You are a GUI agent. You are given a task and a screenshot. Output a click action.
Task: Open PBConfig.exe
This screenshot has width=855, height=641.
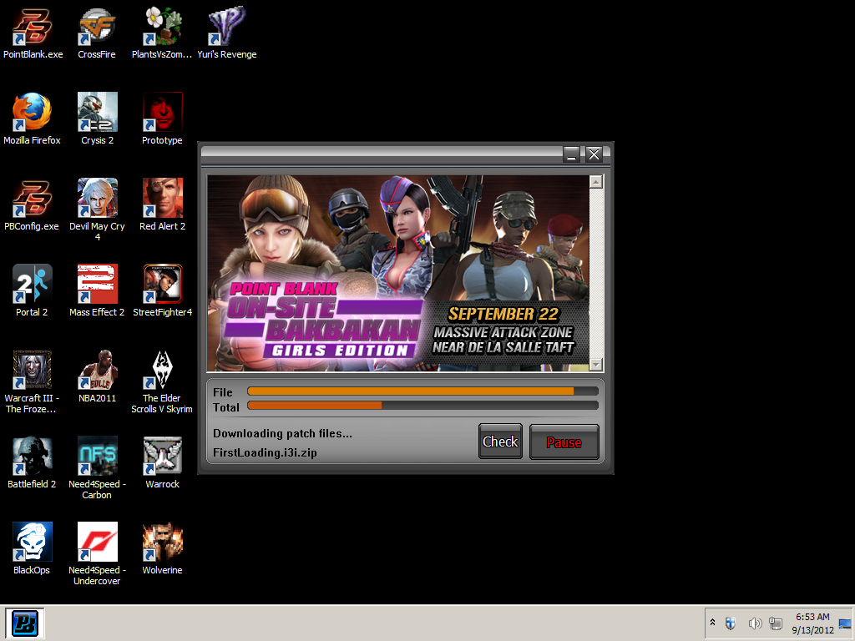click(x=32, y=197)
